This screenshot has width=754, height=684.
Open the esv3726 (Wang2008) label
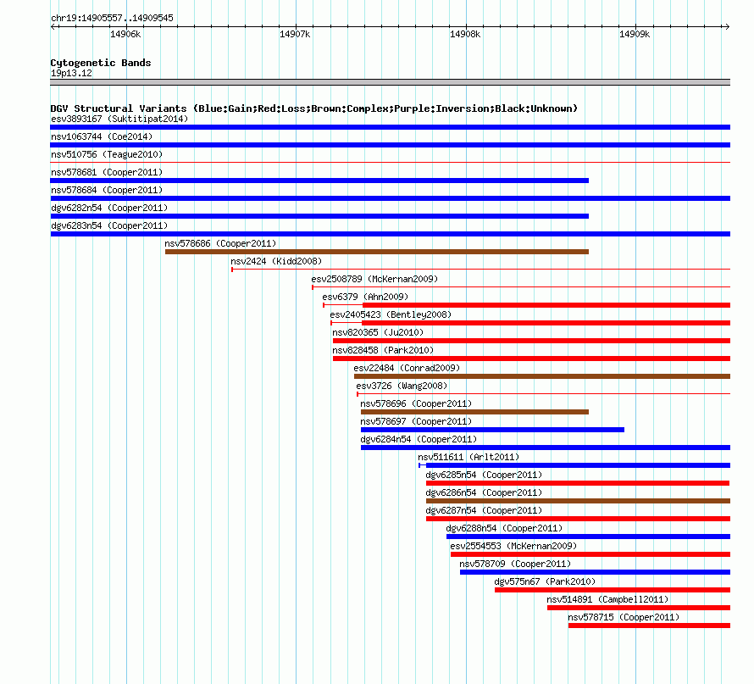pyautogui.click(x=402, y=386)
